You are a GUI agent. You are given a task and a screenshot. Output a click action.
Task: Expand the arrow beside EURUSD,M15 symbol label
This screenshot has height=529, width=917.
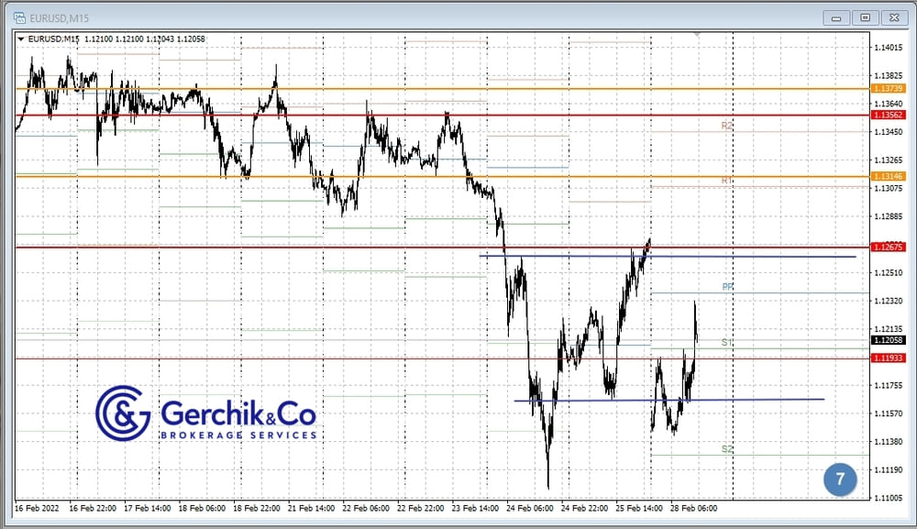tap(22, 39)
